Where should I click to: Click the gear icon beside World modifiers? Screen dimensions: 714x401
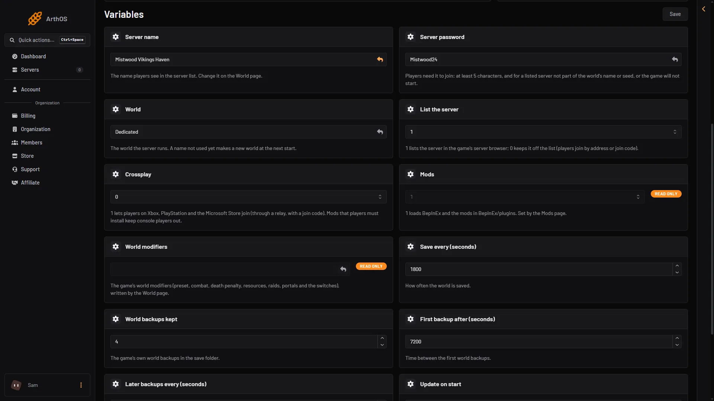116,247
